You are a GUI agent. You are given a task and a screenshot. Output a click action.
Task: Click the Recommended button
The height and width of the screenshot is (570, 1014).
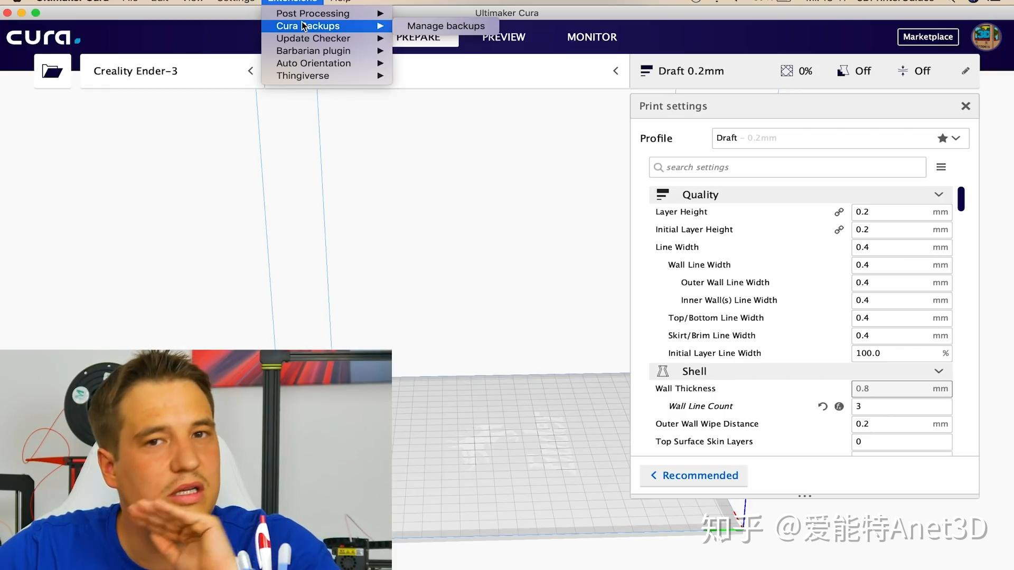(694, 476)
